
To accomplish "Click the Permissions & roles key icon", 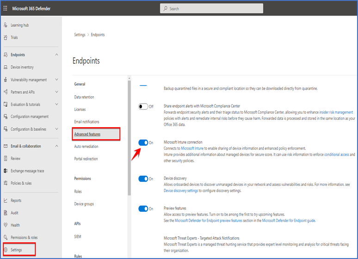I will pos(6,237).
